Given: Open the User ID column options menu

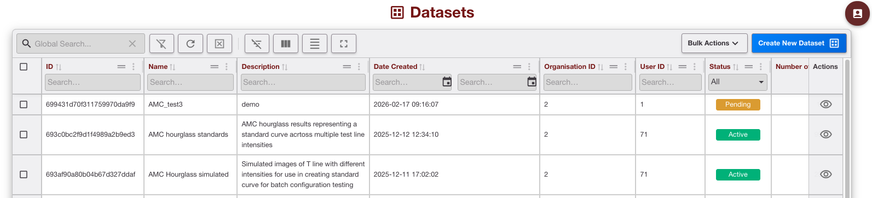Looking at the screenshot, I should pos(695,67).
